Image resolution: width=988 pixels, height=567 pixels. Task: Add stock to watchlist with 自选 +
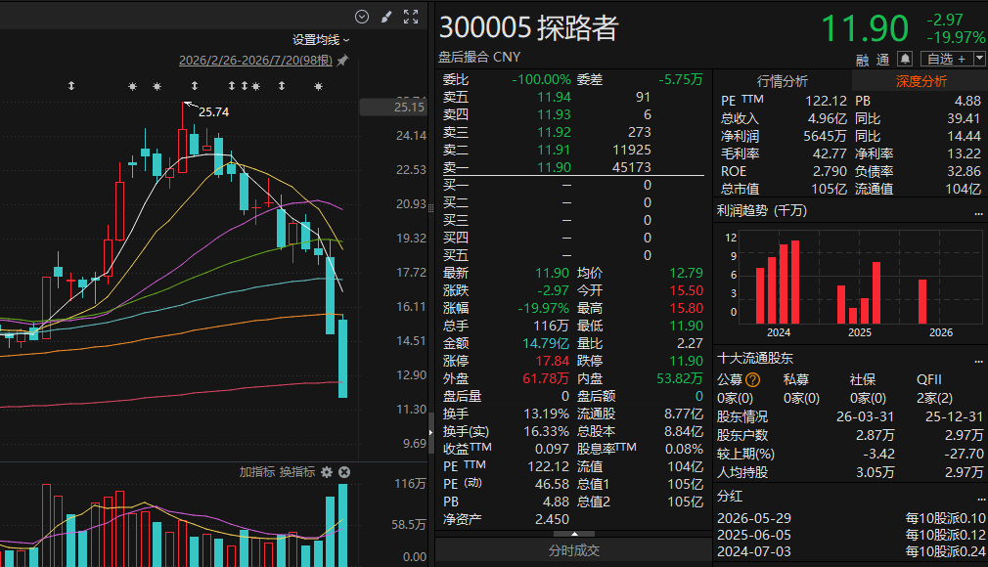tap(947, 59)
